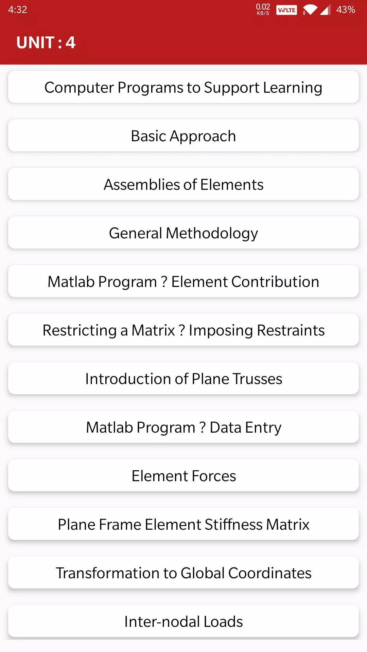Image resolution: width=367 pixels, height=652 pixels.
Task: Click the UNIT : 4 header title
Action: (46, 42)
